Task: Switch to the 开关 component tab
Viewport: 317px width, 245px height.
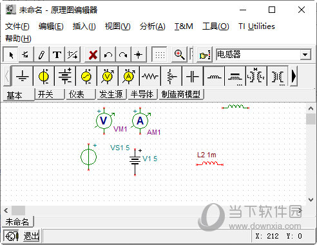Action: click(x=50, y=94)
